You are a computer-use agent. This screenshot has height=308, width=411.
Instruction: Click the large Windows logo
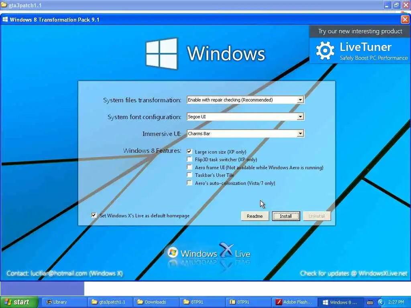point(162,53)
